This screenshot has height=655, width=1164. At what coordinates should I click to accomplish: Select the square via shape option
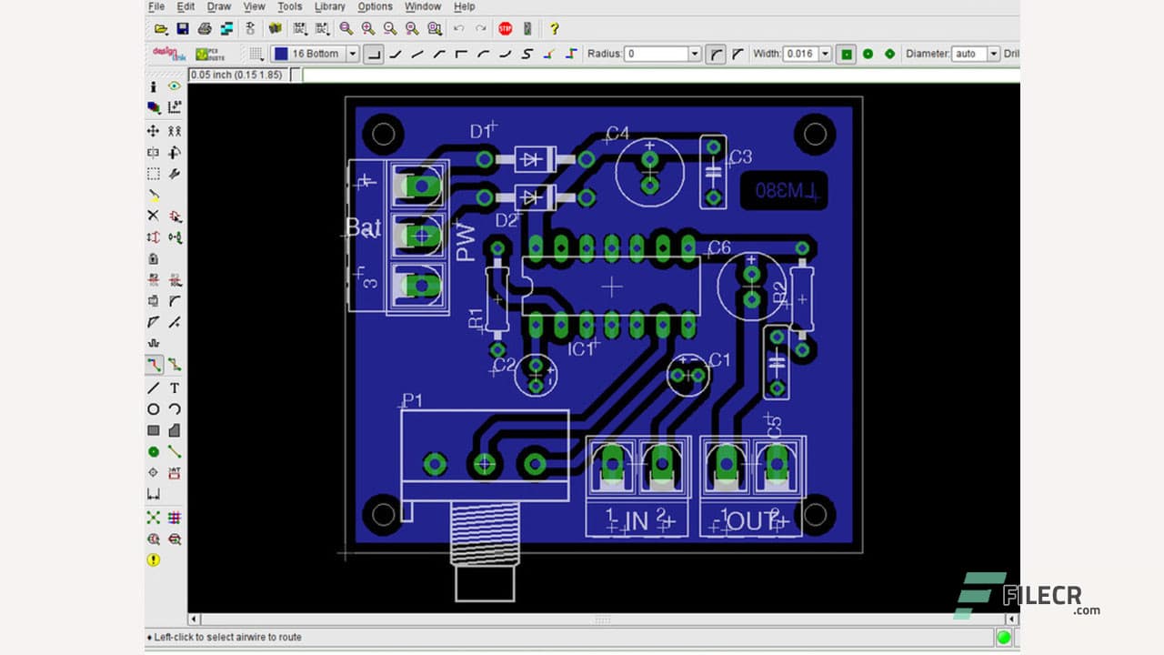847,55
